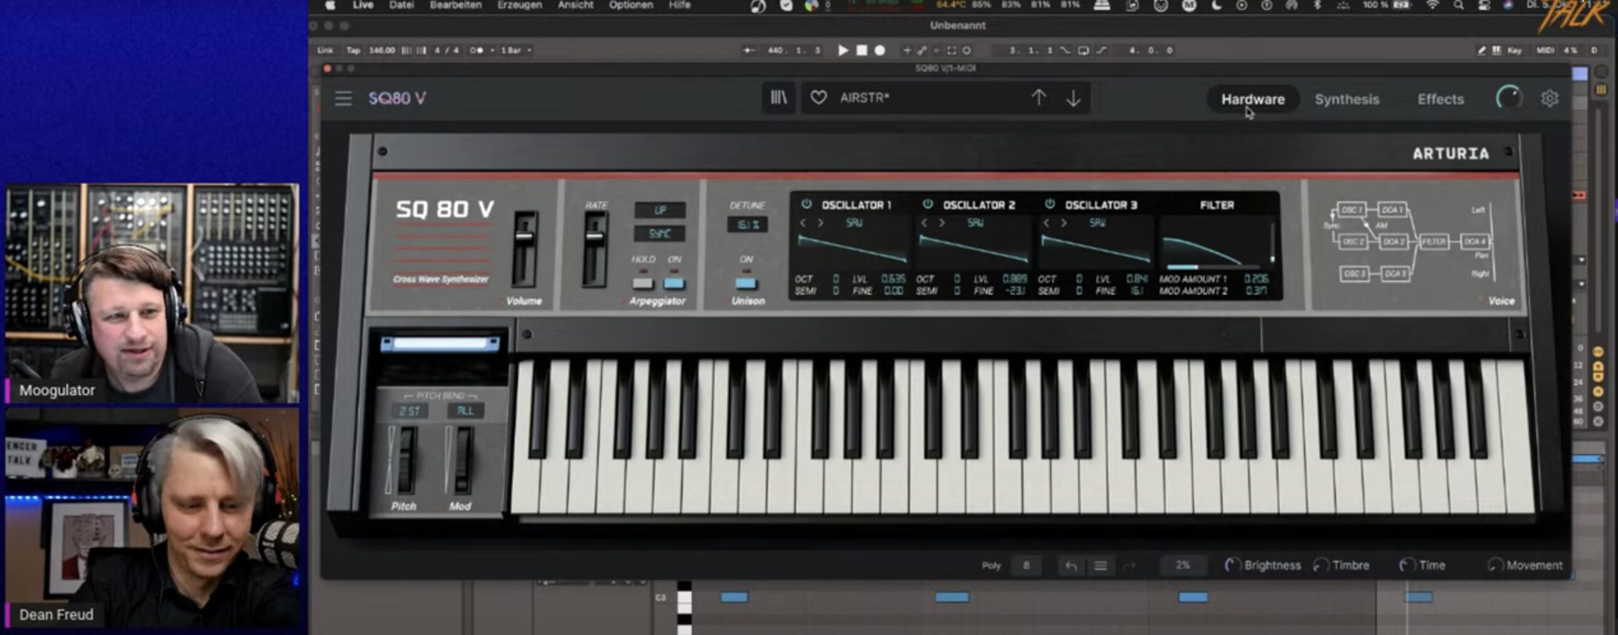
Task: Open the 1 Bar quantization dropdown
Action: tap(516, 50)
